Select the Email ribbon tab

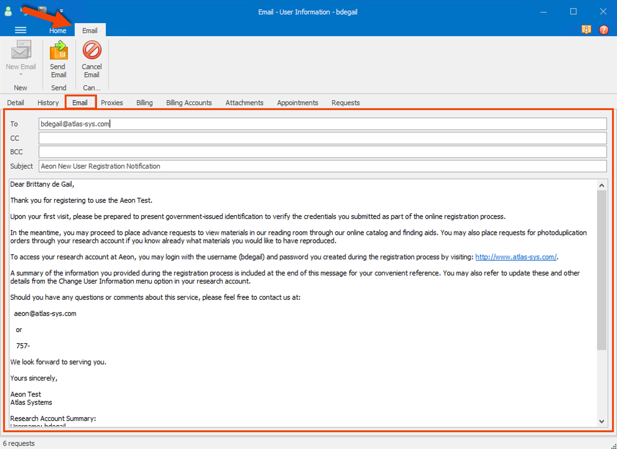90,30
